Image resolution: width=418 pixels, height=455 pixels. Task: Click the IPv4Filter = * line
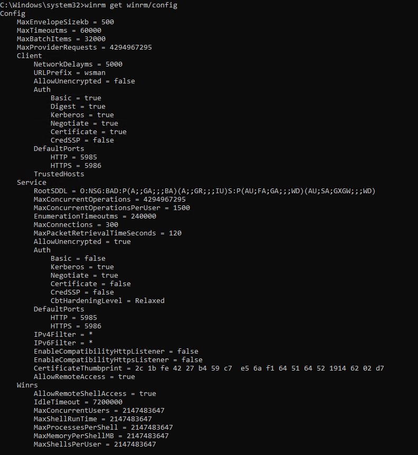[63, 334]
